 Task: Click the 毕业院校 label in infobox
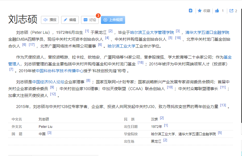tap(131, 134)
